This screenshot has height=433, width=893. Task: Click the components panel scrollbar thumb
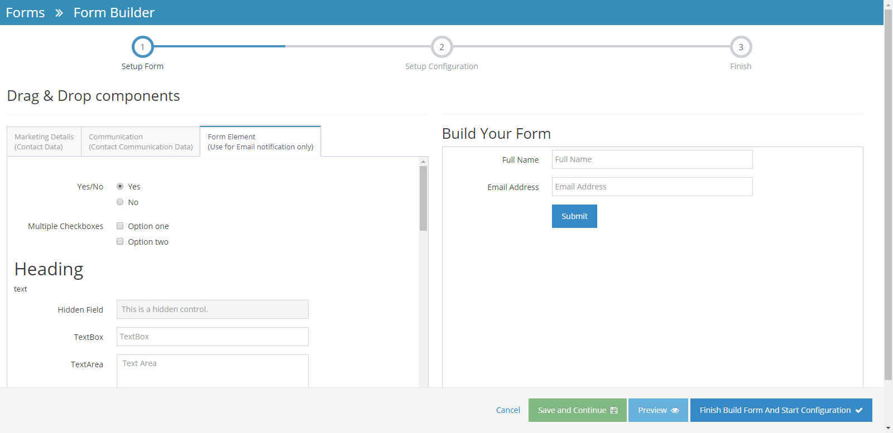click(423, 198)
